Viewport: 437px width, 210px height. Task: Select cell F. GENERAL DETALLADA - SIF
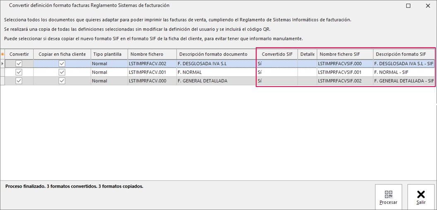coord(404,81)
